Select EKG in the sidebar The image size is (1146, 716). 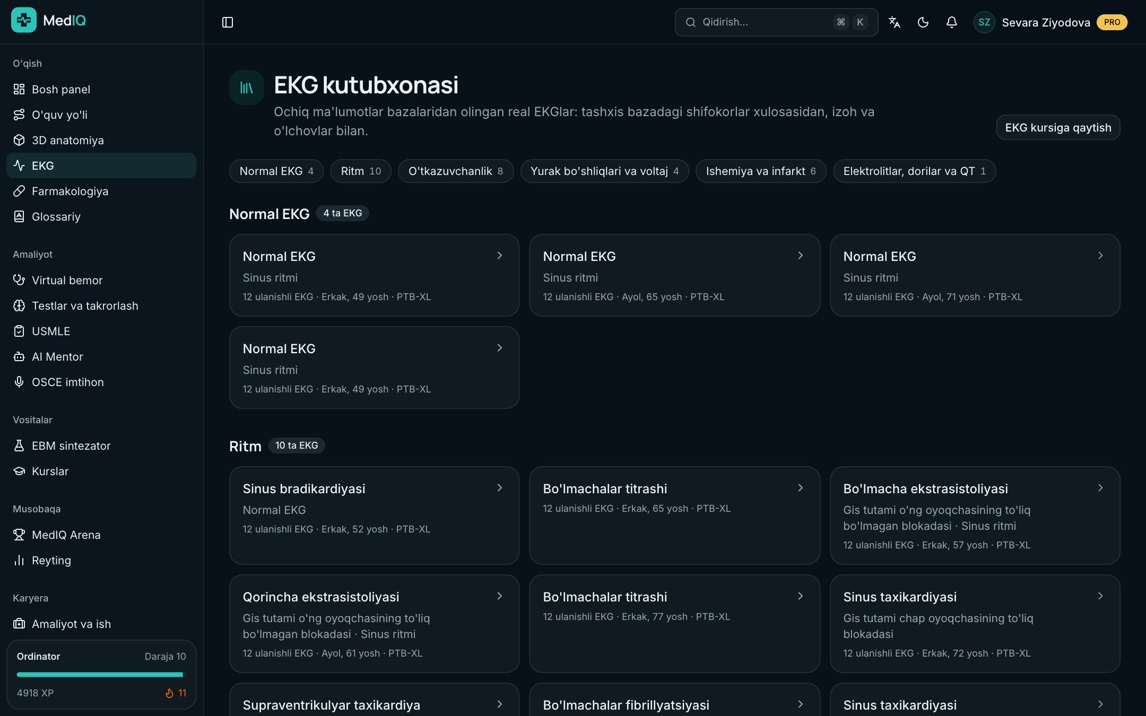101,165
